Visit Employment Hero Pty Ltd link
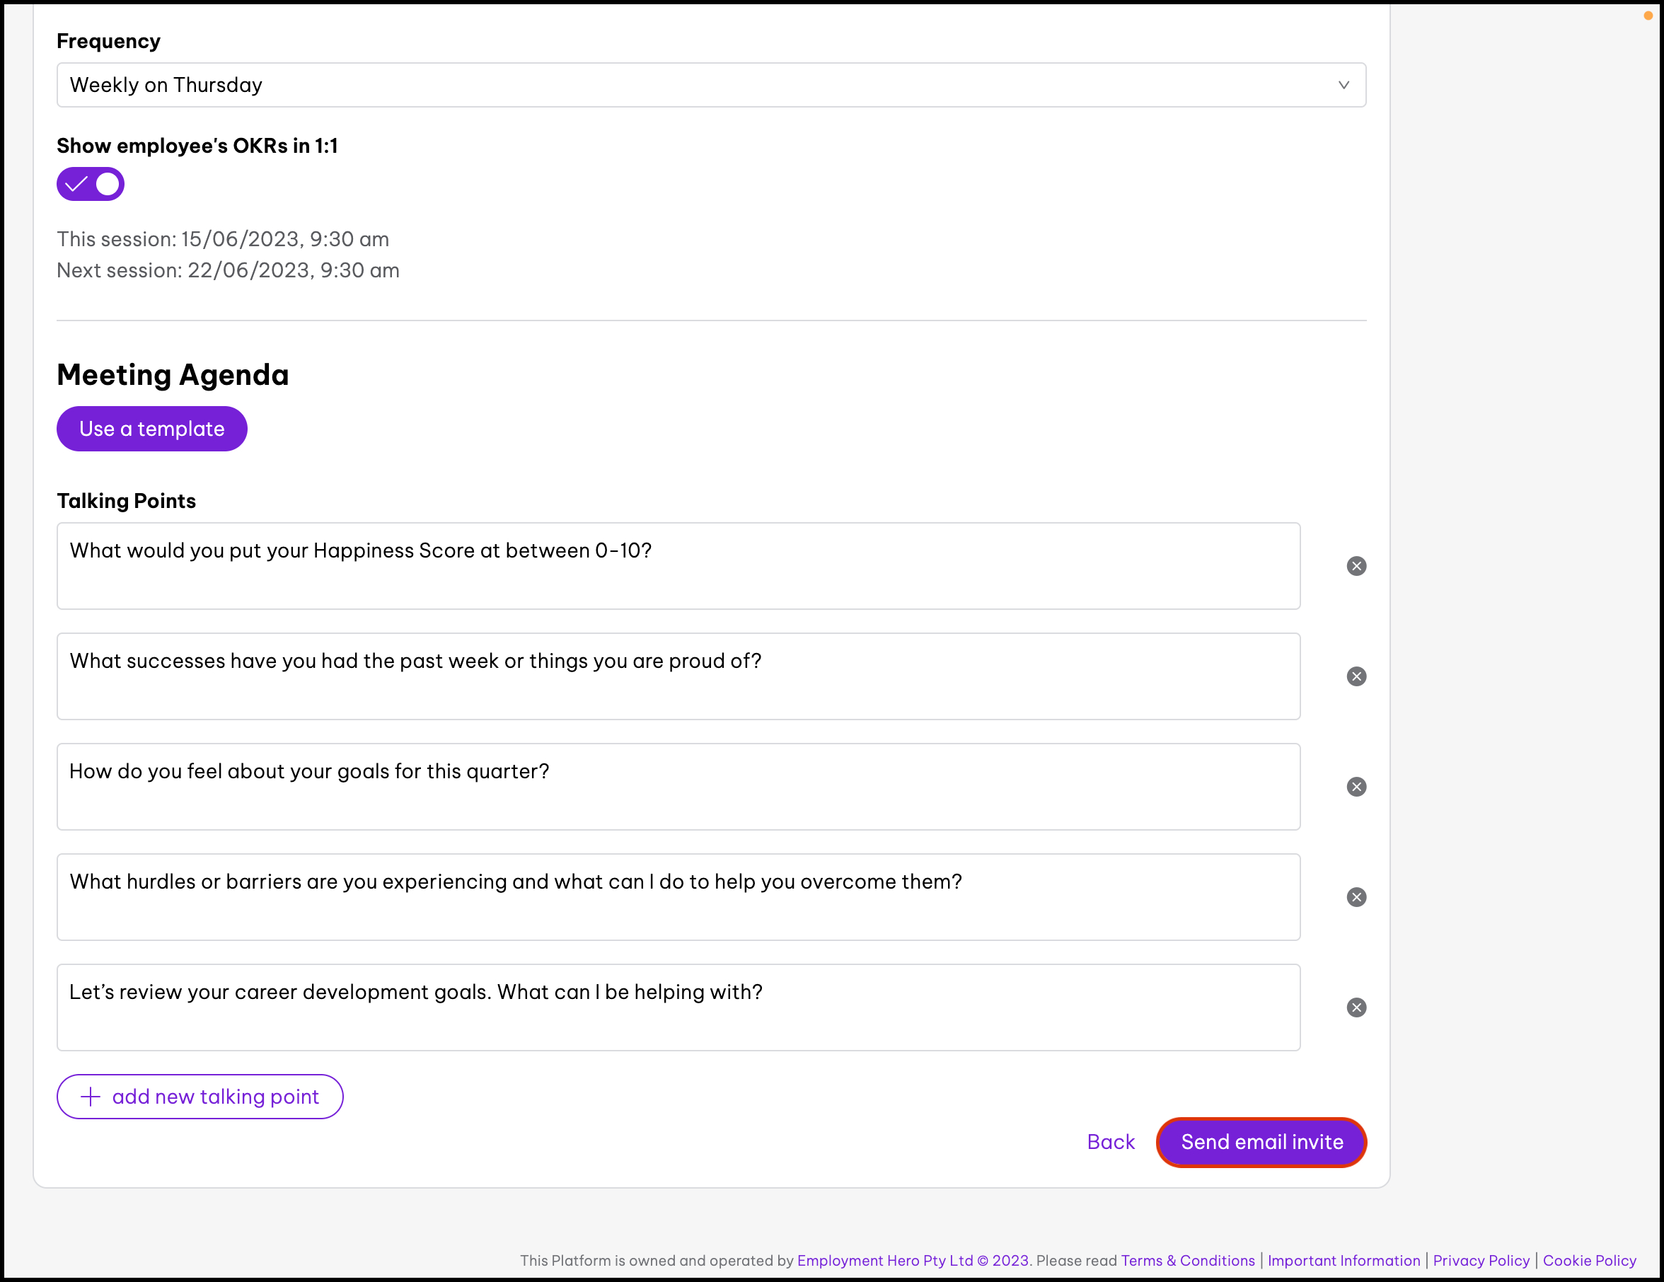 coord(884,1261)
